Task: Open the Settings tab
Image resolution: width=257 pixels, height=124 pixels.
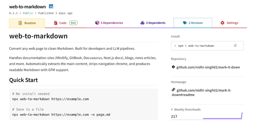Action: click(229, 23)
